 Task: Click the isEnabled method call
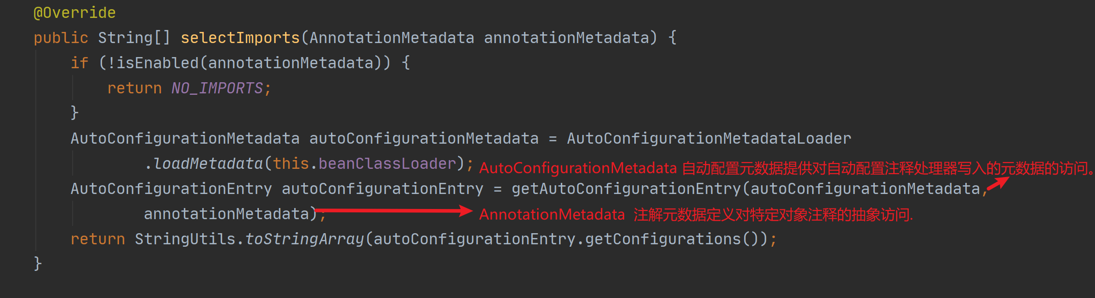click(x=157, y=63)
